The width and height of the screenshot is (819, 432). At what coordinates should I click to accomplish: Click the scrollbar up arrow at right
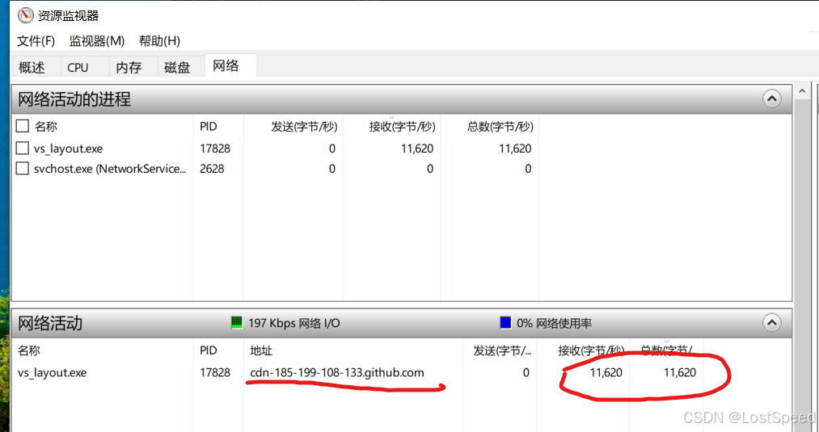(802, 92)
